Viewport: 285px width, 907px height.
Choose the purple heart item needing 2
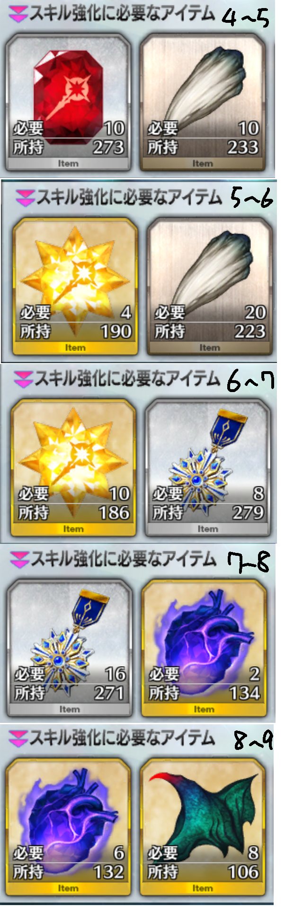204,648
